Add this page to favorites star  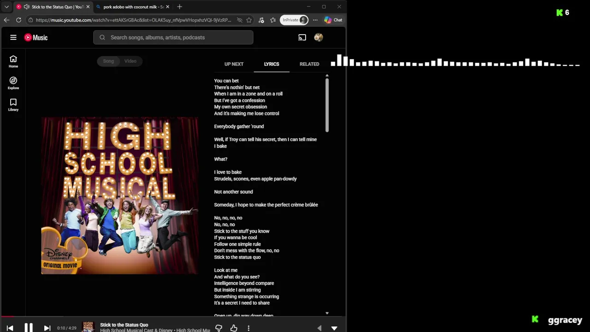point(249,20)
